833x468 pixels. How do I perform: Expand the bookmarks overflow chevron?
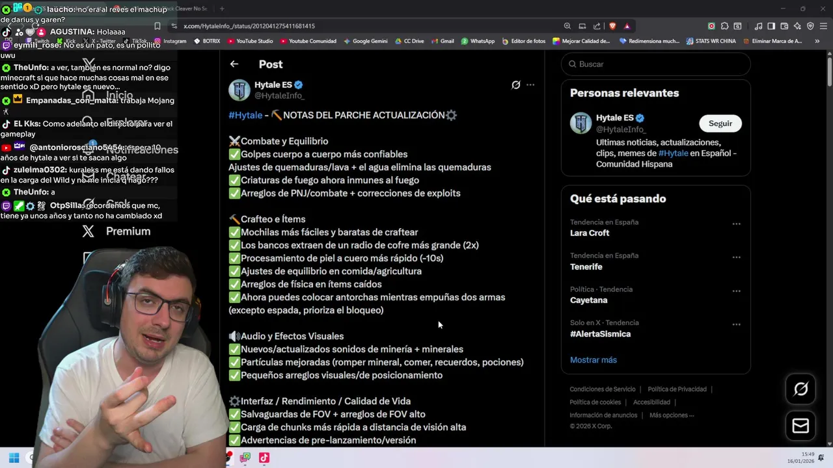click(817, 41)
